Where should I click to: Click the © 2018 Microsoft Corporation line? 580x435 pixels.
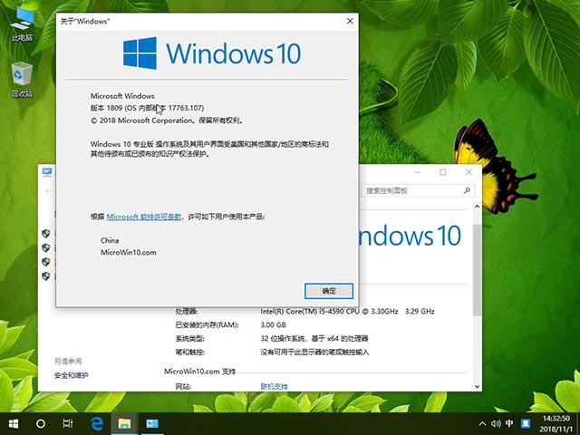(x=167, y=121)
